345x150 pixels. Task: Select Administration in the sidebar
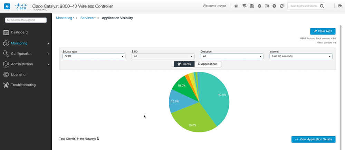pos(22,64)
